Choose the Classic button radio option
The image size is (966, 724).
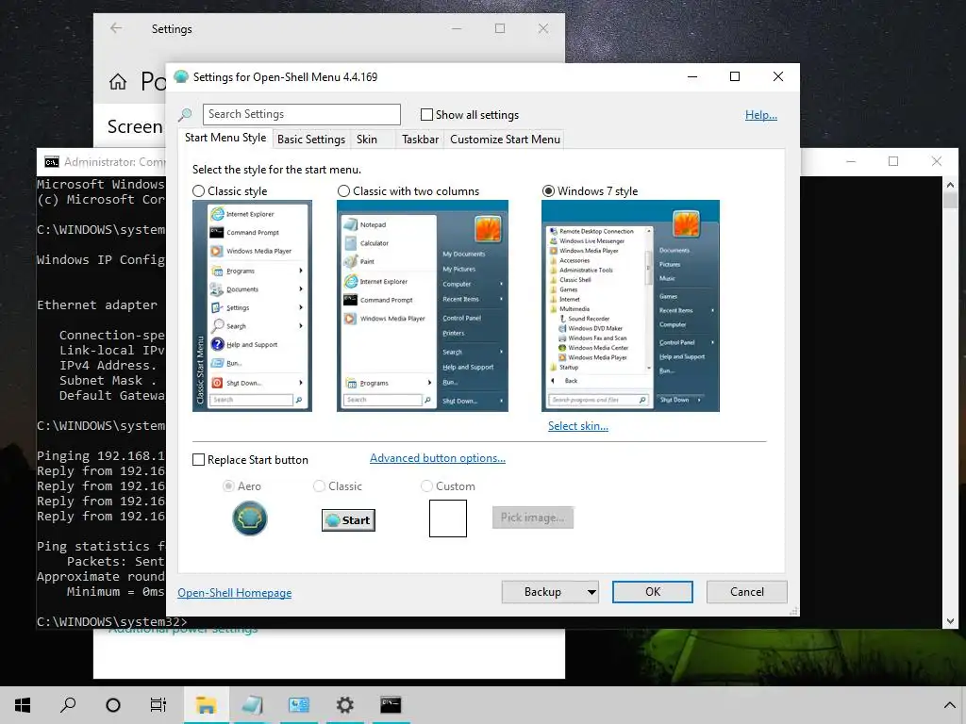(x=319, y=485)
